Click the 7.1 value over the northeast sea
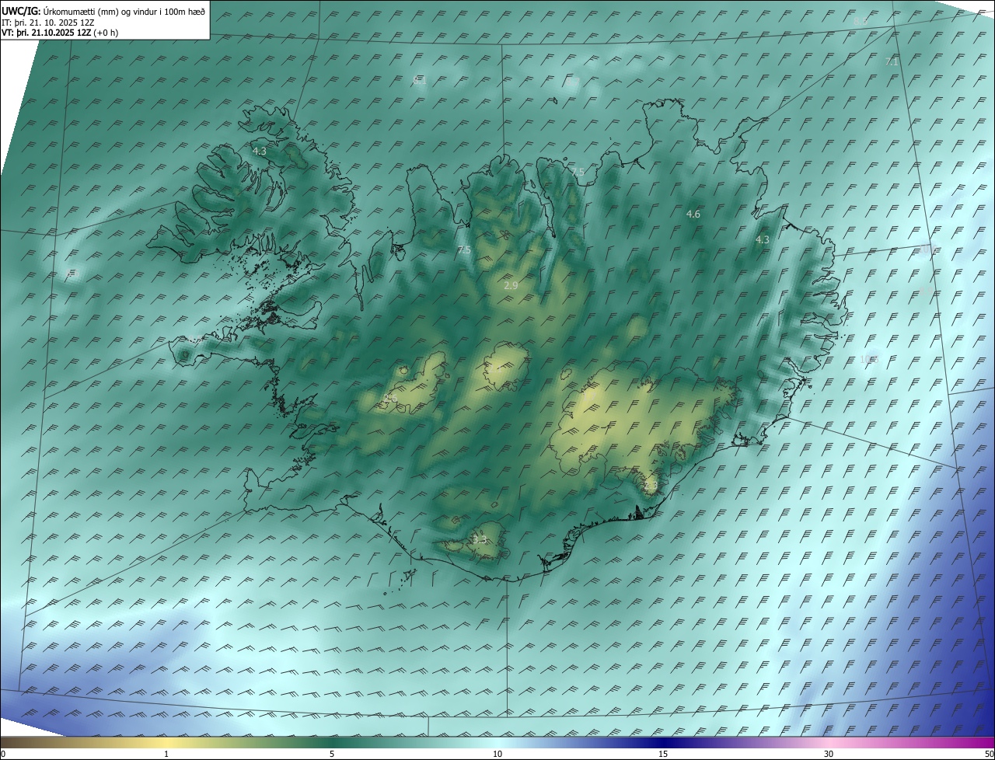The image size is (995, 760). tap(892, 61)
